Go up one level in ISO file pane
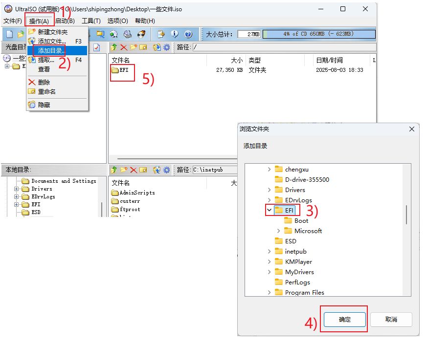This screenshot has width=427, height=345. pyautogui.click(x=114, y=47)
